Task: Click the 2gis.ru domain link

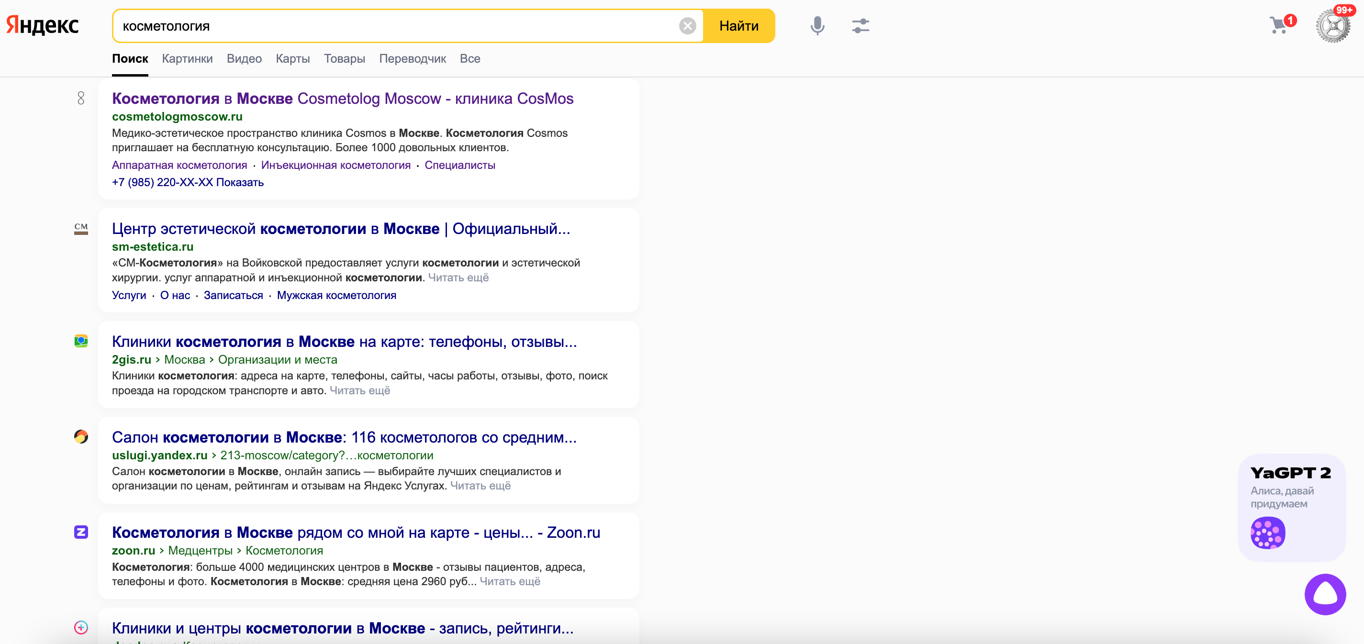Action: point(131,360)
